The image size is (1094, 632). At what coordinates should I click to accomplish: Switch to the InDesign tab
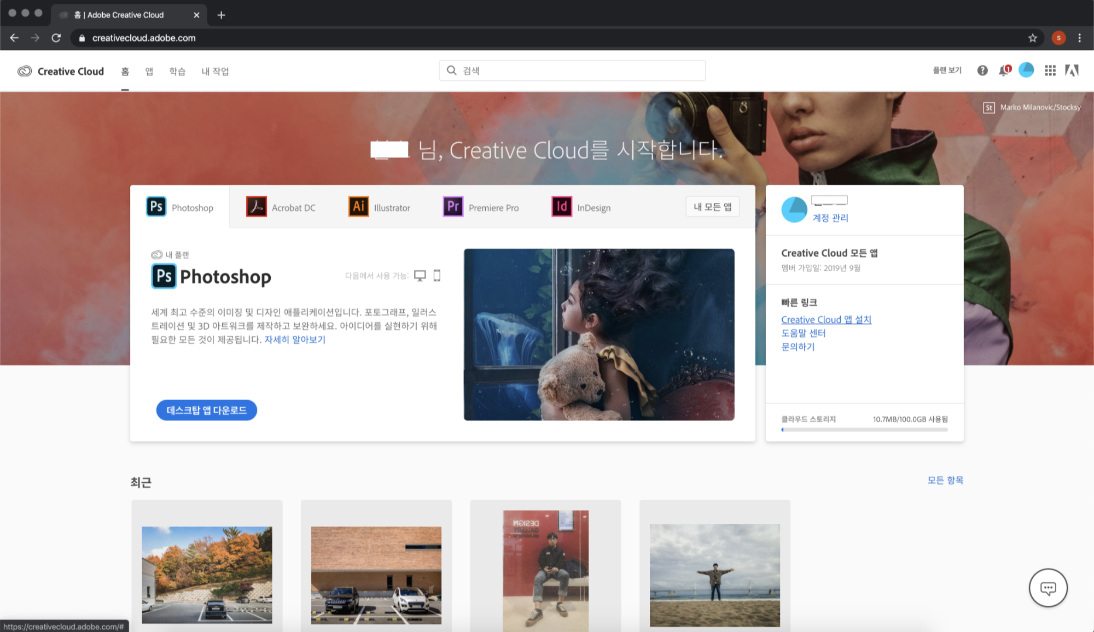click(594, 208)
